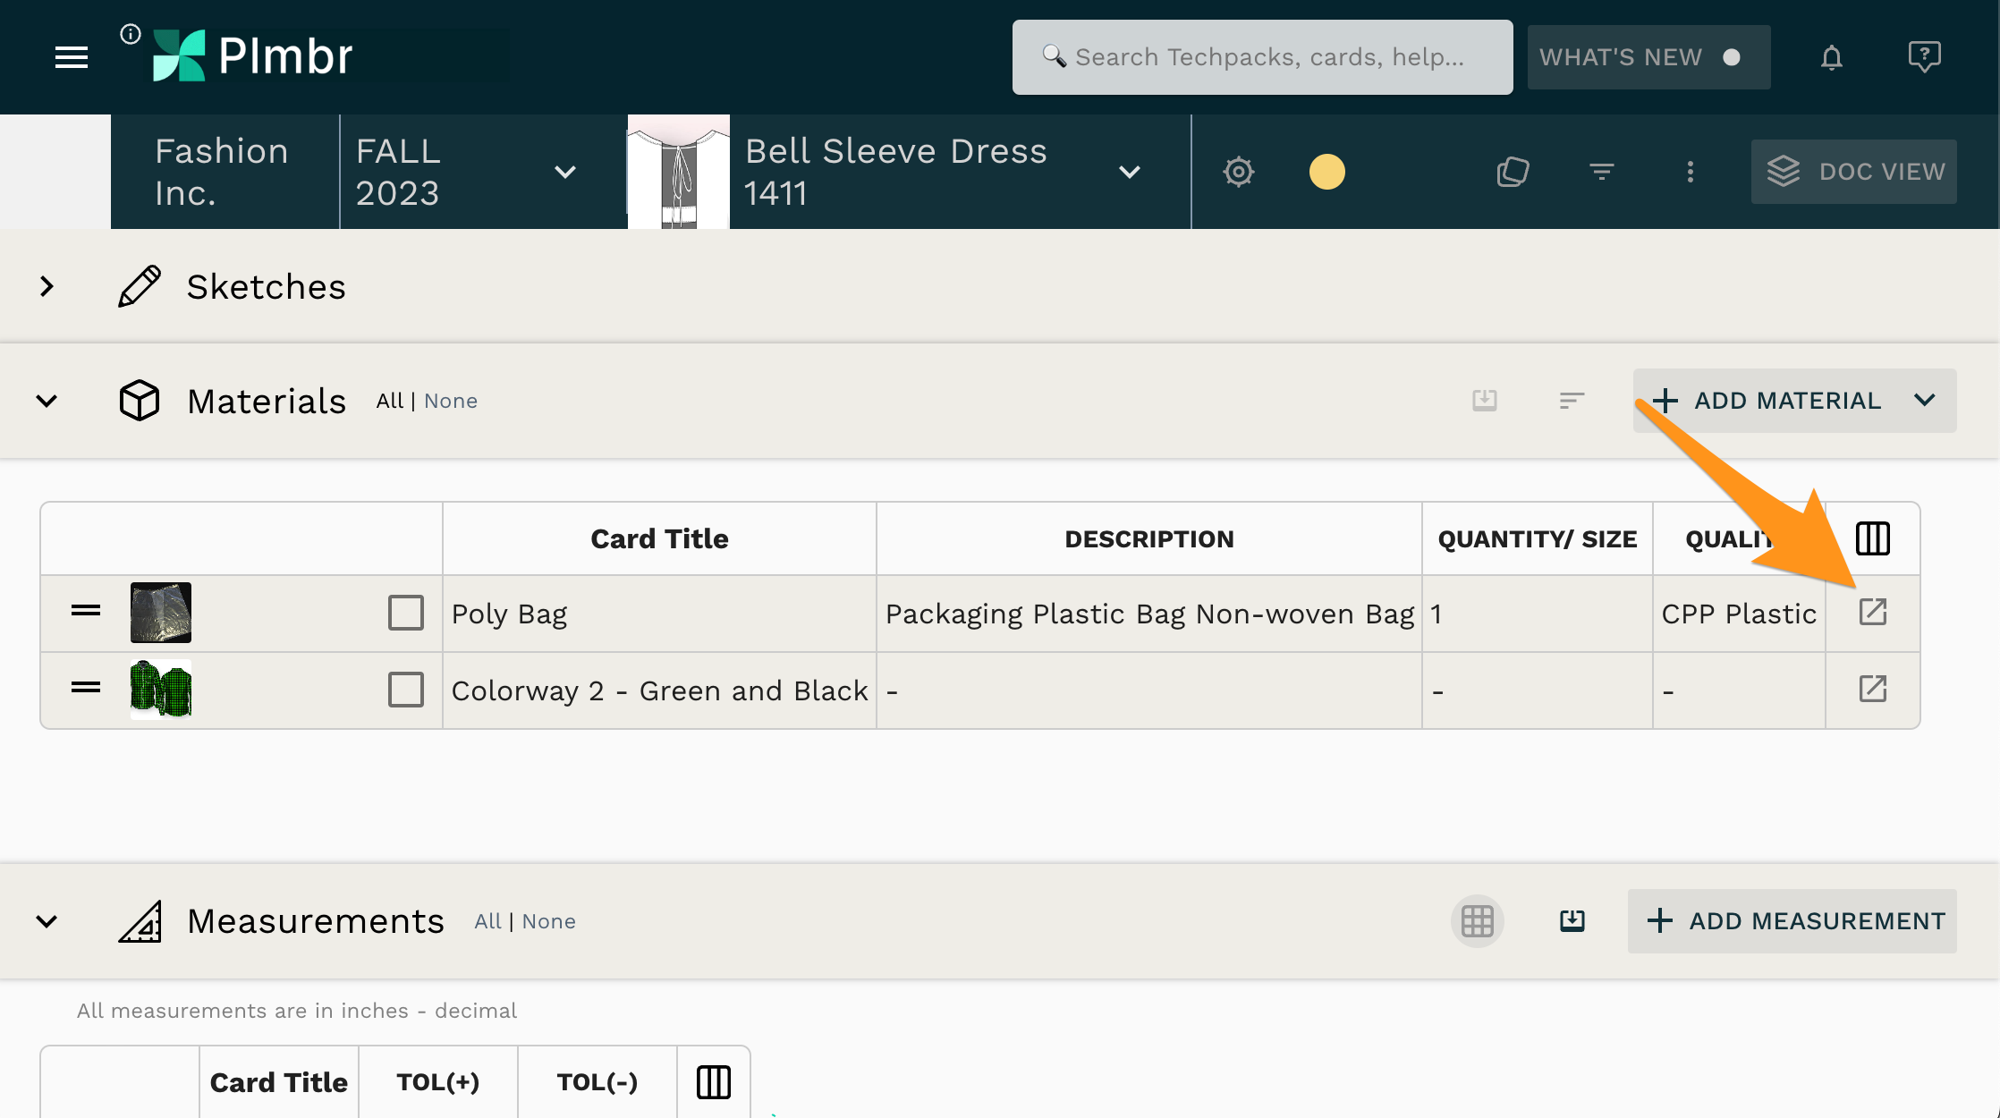2000x1118 pixels.
Task: Click the yellow status color dot
Action: pyautogui.click(x=1326, y=172)
